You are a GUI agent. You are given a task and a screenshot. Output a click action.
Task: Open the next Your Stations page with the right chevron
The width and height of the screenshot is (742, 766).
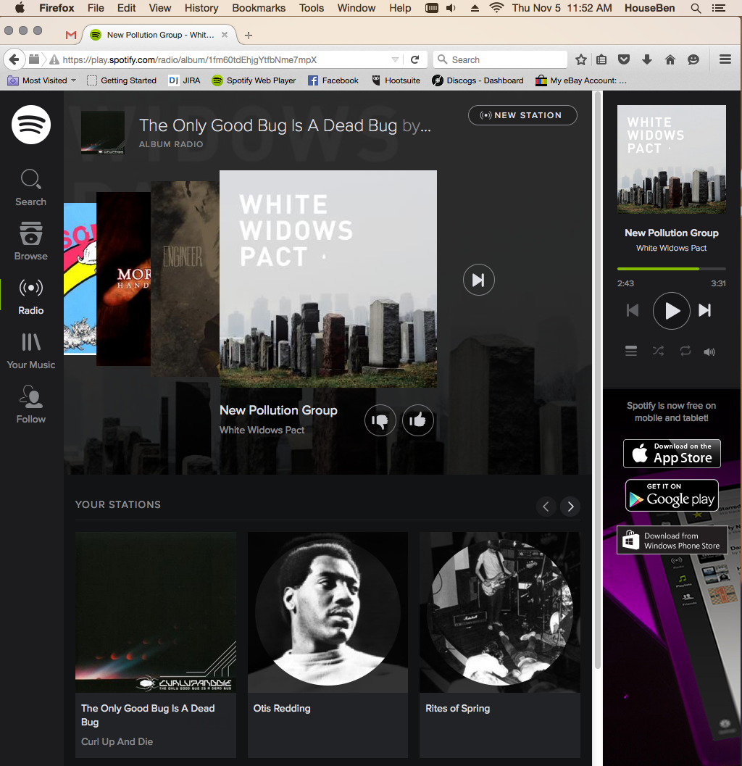point(570,507)
